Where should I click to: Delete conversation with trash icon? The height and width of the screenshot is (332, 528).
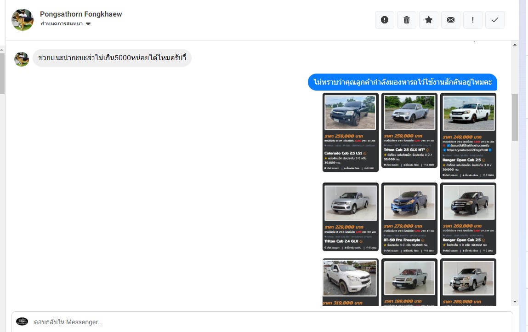[406, 20]
